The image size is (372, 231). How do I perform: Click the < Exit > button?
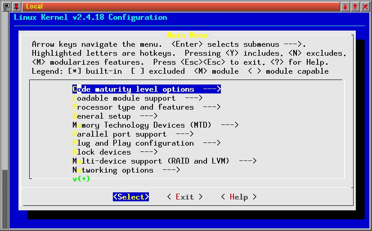[185, 197]
